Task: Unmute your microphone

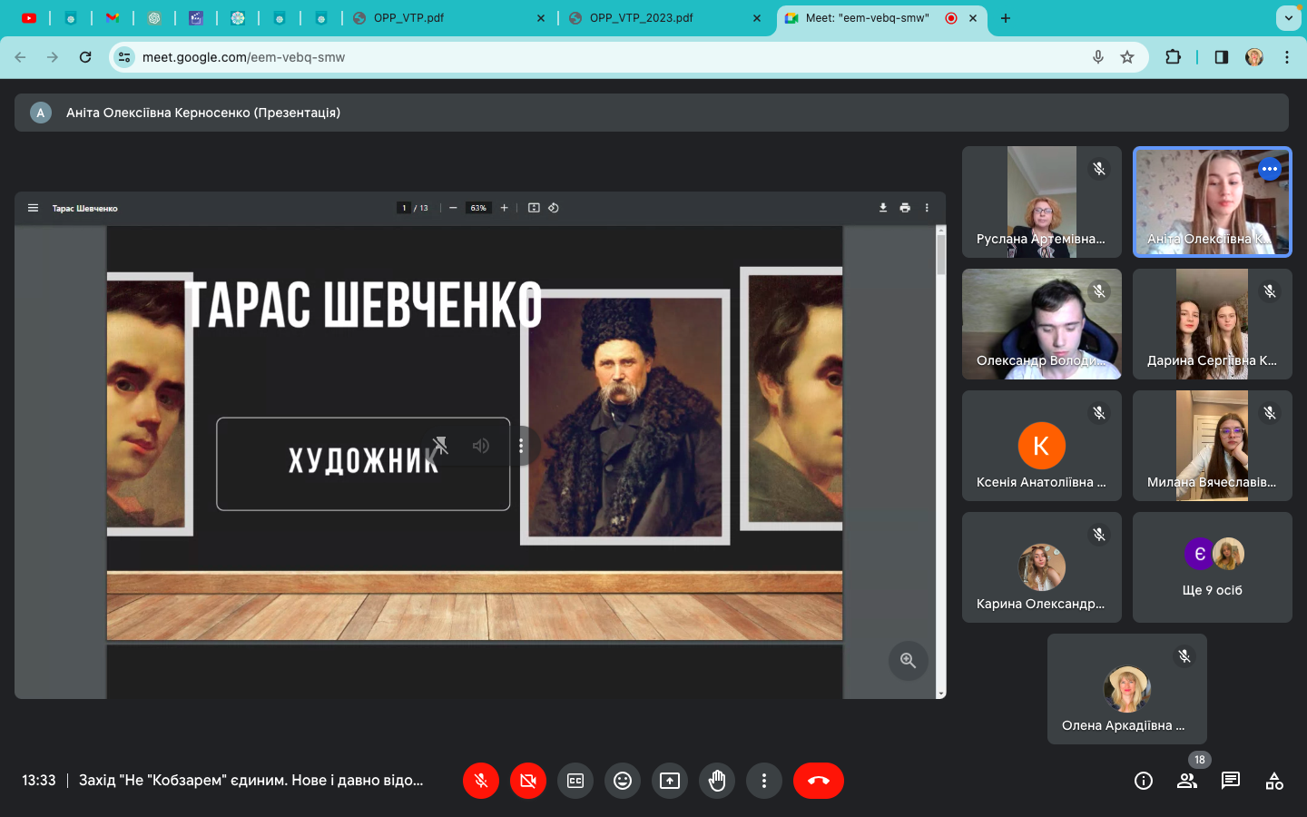Action: pyautogui.click(x=481, y=781)
